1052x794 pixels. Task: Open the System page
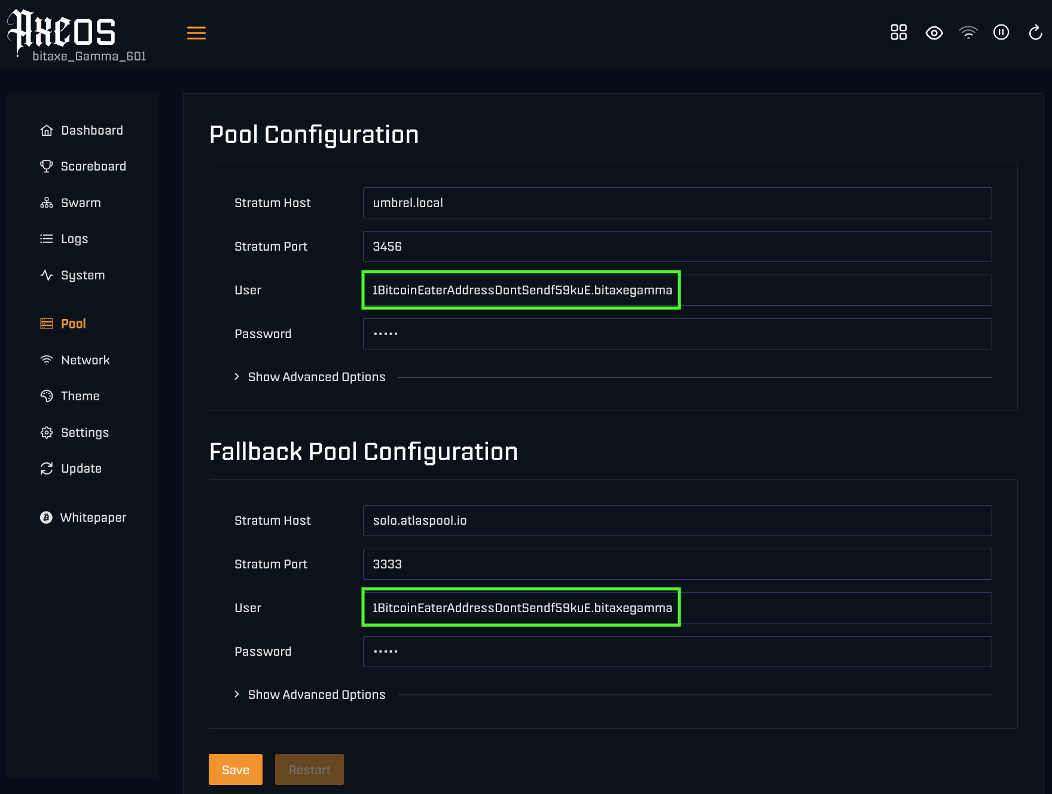point(72,275)
